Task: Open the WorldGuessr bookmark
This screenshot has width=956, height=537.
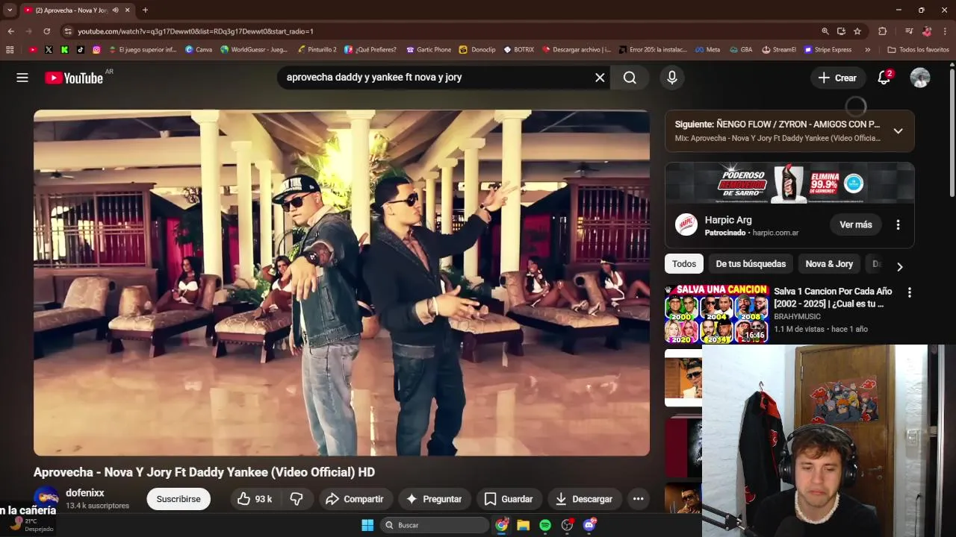Action: pyautogui.click(x=254, y=50)
